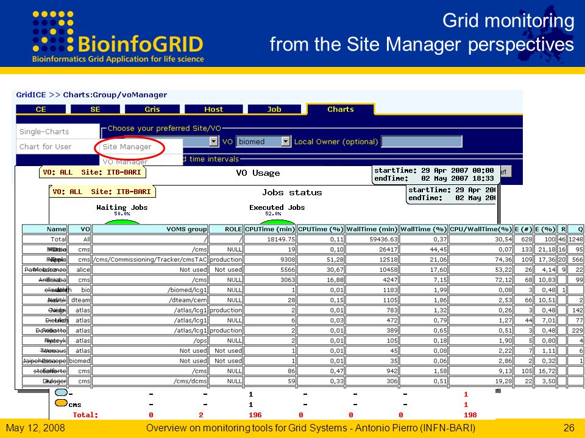
Task: Click the VOMS group column header
Action: pyautogui.click(x=150, y=229)
